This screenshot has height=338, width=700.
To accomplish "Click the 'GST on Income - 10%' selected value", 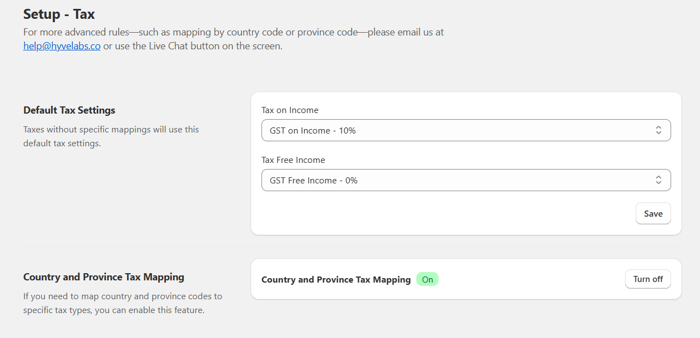I will (x=313, y=131).
